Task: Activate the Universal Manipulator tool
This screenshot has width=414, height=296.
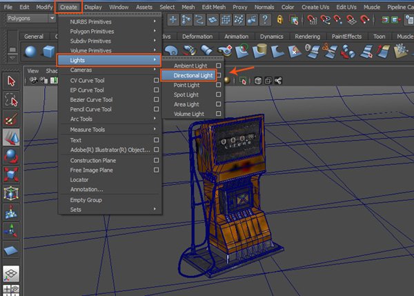Action: tap(11, 193)
